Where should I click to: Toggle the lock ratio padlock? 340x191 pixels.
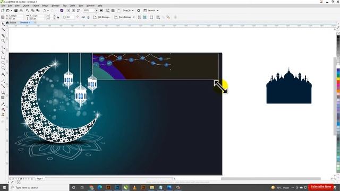[x=58, y=17]
